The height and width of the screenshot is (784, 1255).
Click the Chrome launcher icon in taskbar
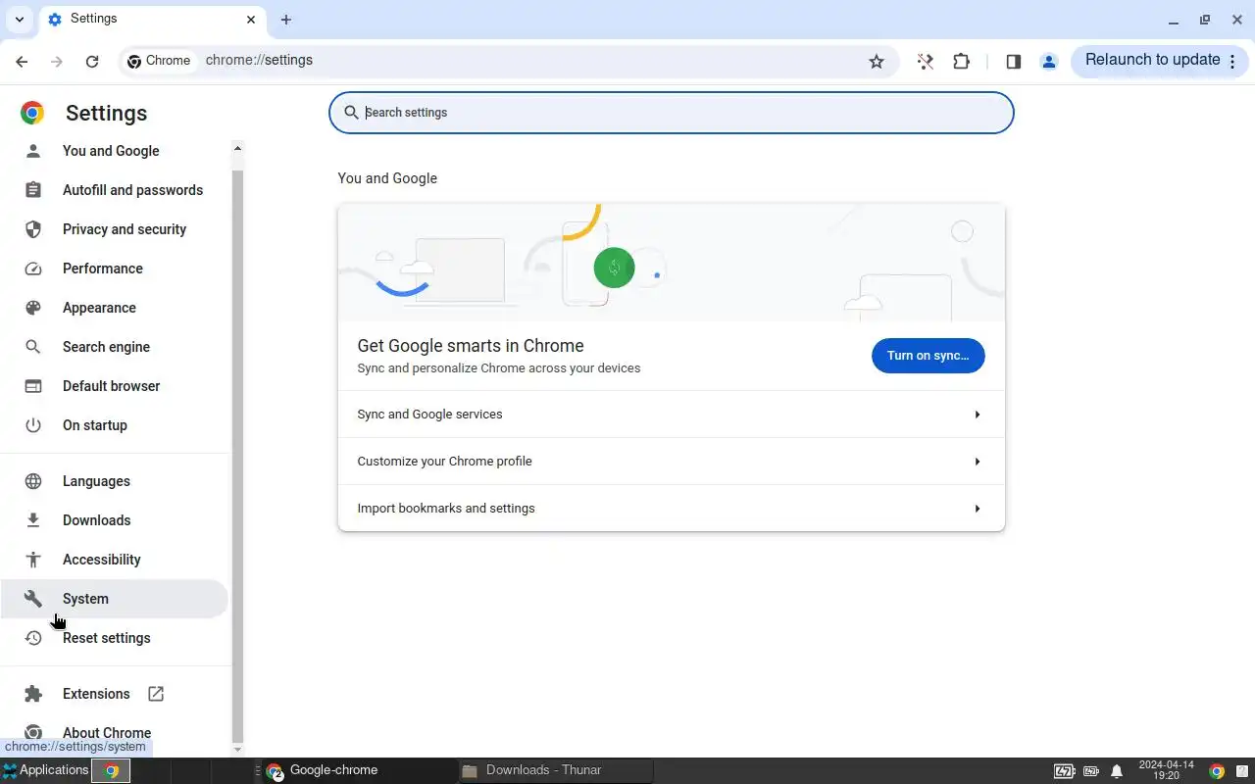coord(112,770)
